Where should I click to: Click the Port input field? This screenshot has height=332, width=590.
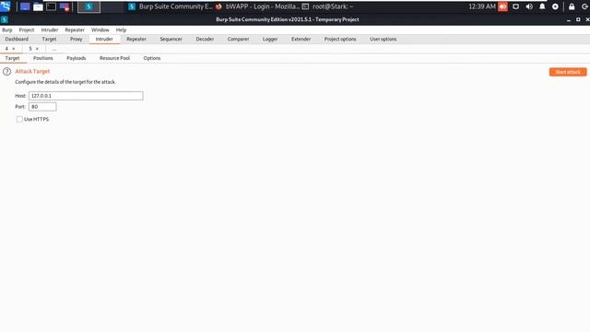[42, 107]
